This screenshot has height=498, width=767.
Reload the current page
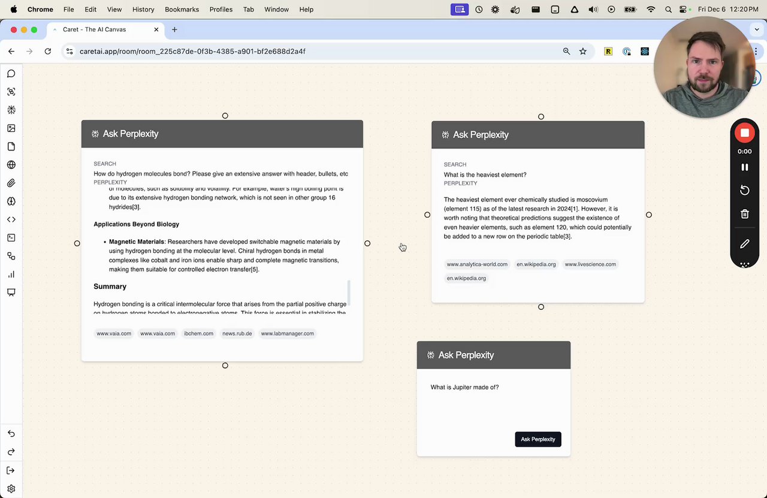tap(48, 52)
